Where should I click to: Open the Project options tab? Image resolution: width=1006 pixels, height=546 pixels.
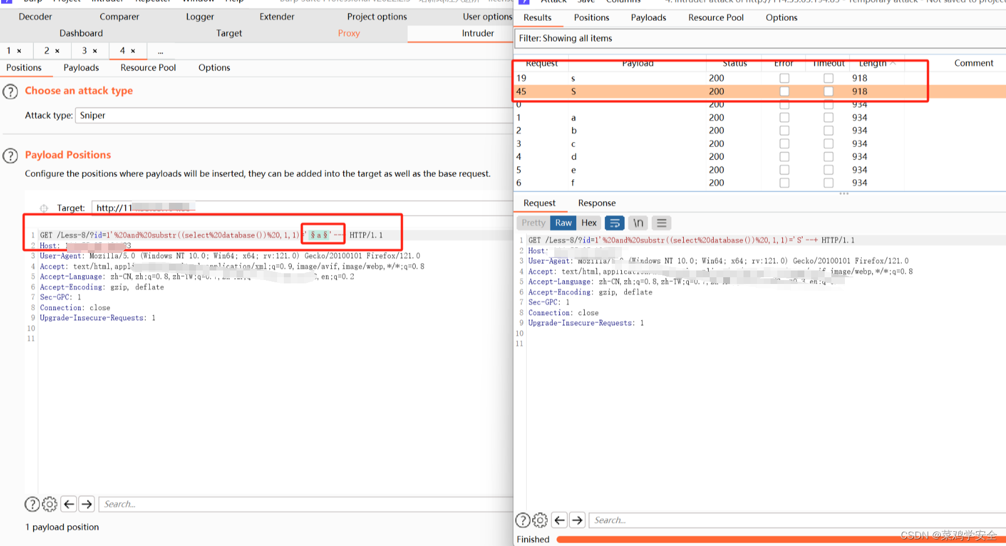[377, 17]
